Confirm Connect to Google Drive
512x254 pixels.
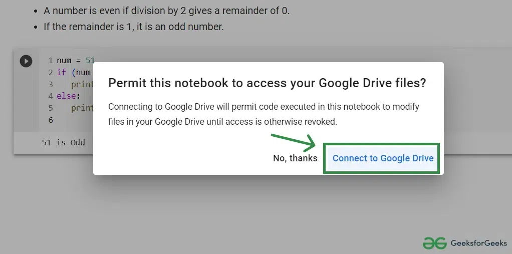tap(383, 158)
